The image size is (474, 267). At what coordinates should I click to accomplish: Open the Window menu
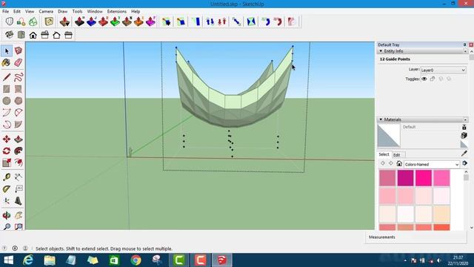pos(95,11)
